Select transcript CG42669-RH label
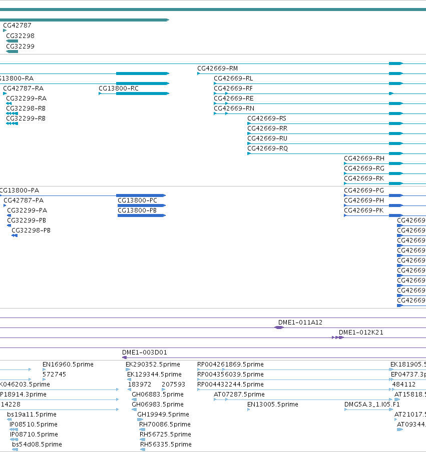The image size is (426, 452). 364,158
